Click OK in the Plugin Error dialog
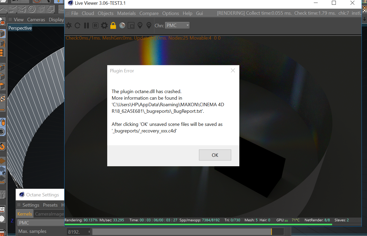 tap(215, 155)
